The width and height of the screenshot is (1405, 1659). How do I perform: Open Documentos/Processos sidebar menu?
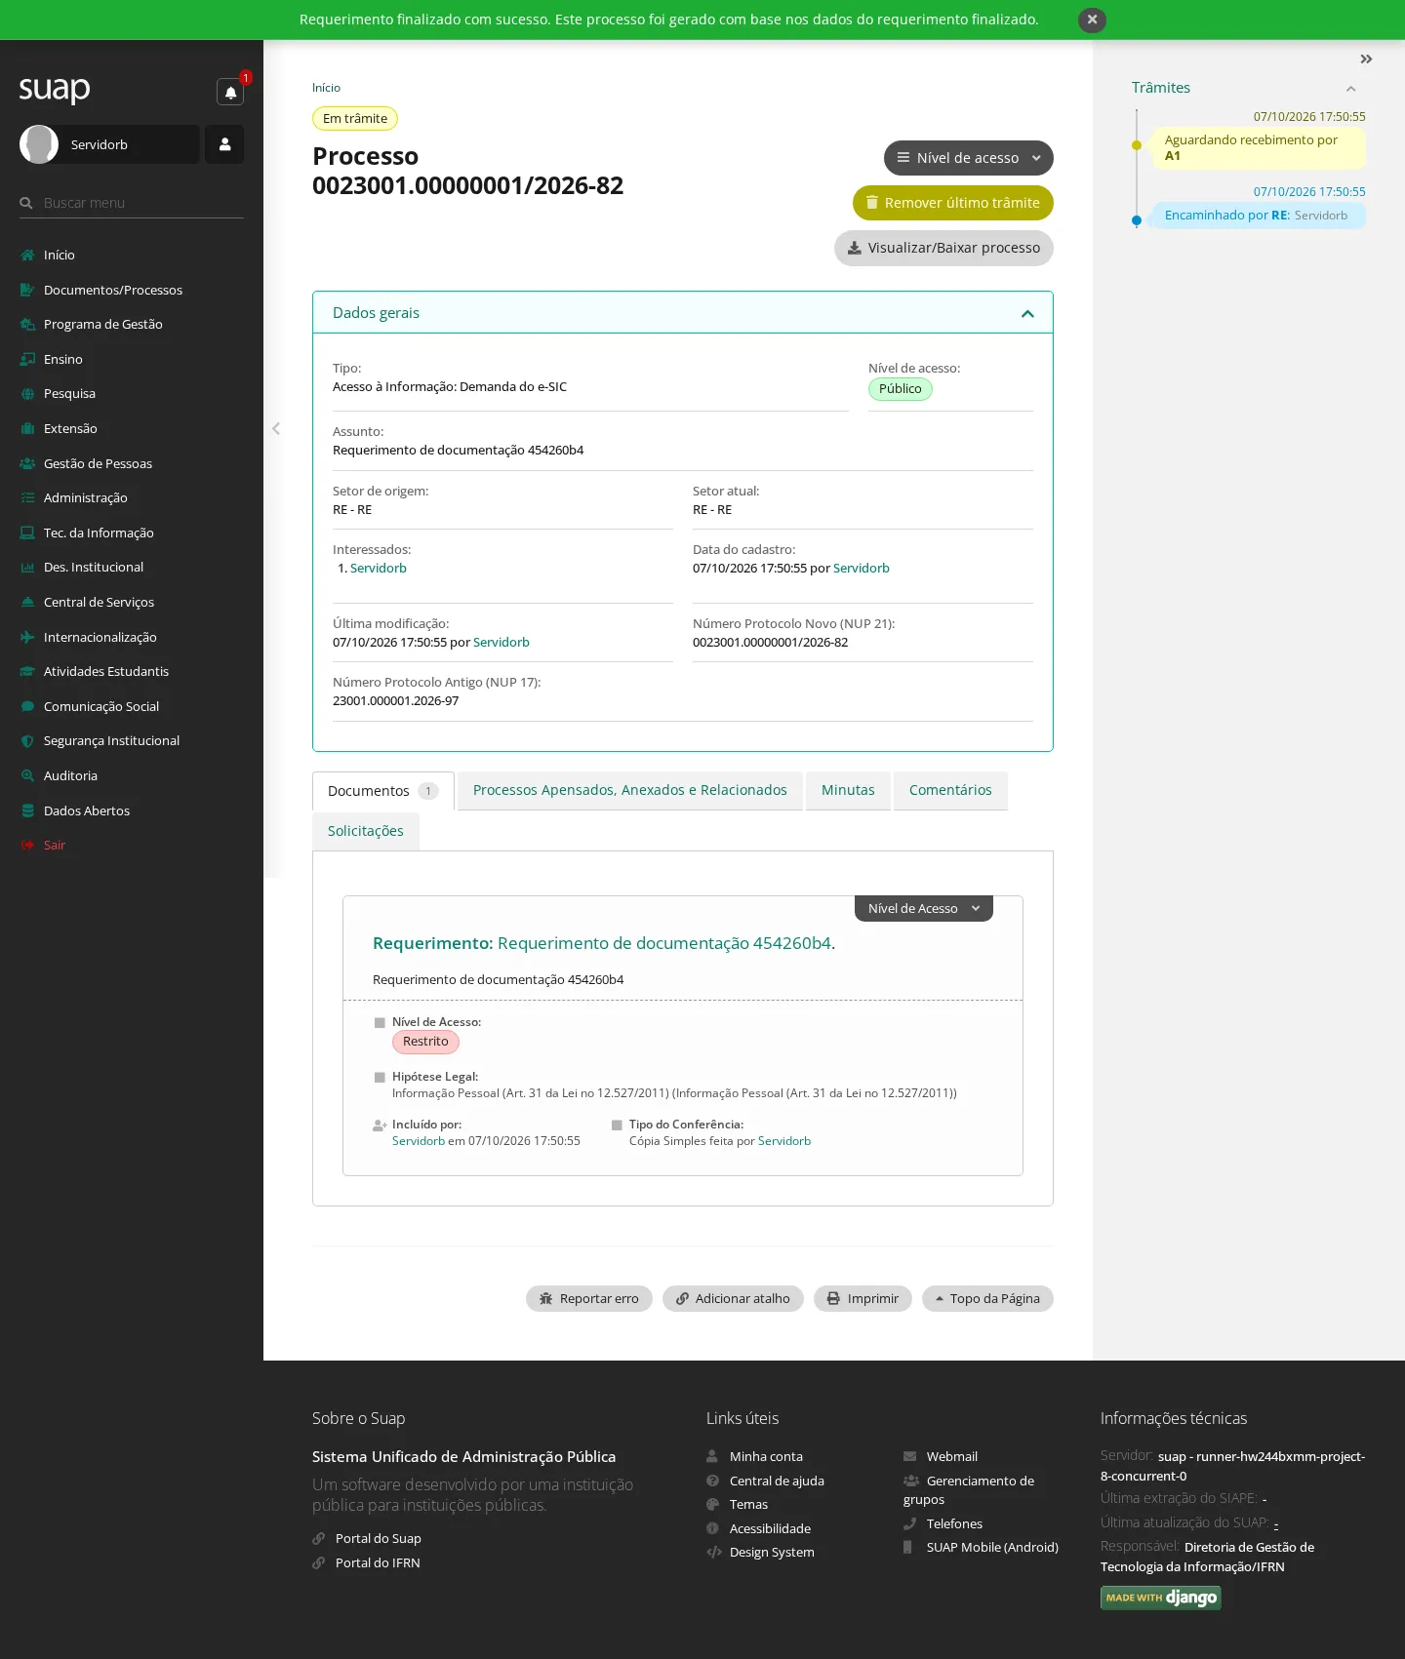pyautogui.click(x=113, y=290)
